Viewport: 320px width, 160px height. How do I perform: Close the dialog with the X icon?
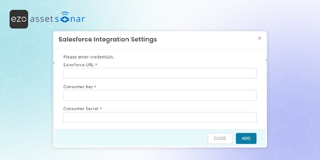pos(259,38)
